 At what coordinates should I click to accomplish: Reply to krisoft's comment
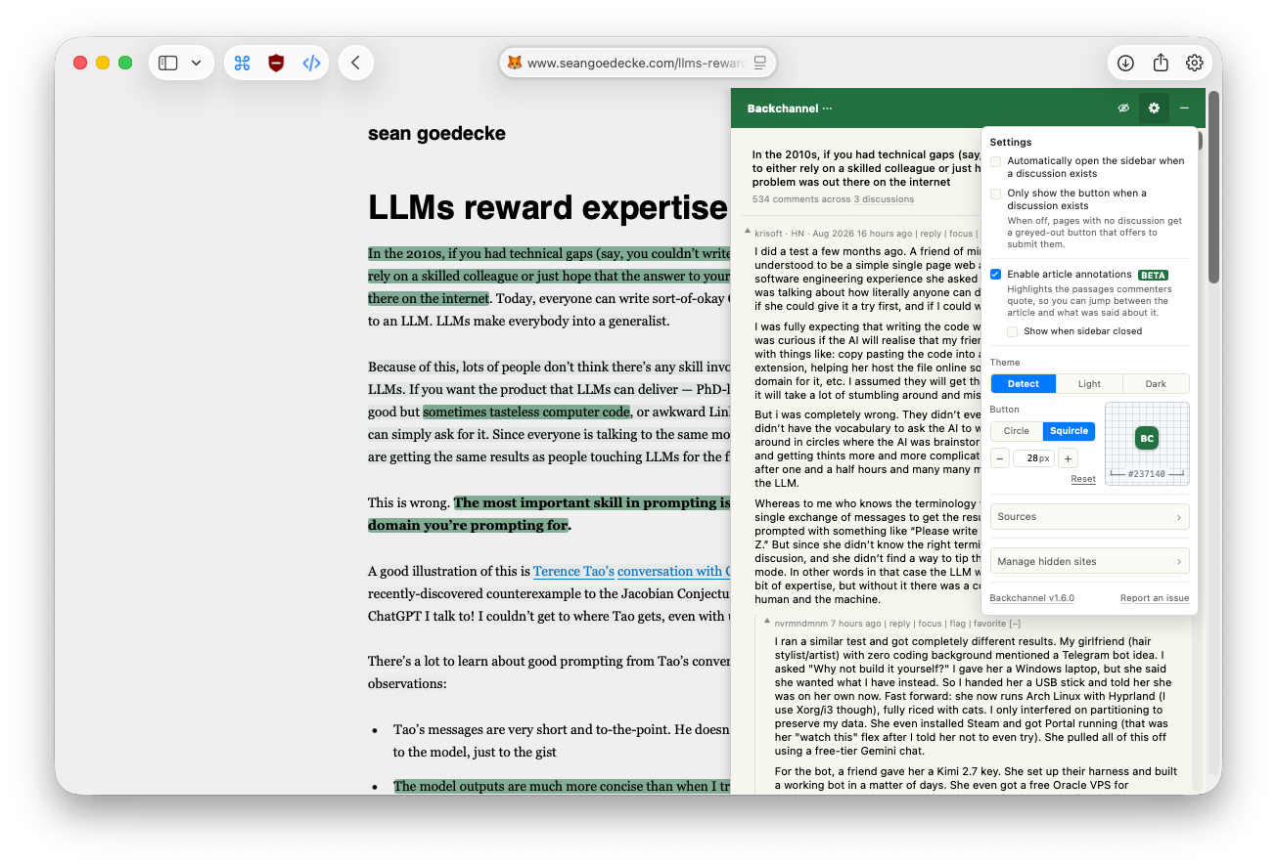(930, 234)
